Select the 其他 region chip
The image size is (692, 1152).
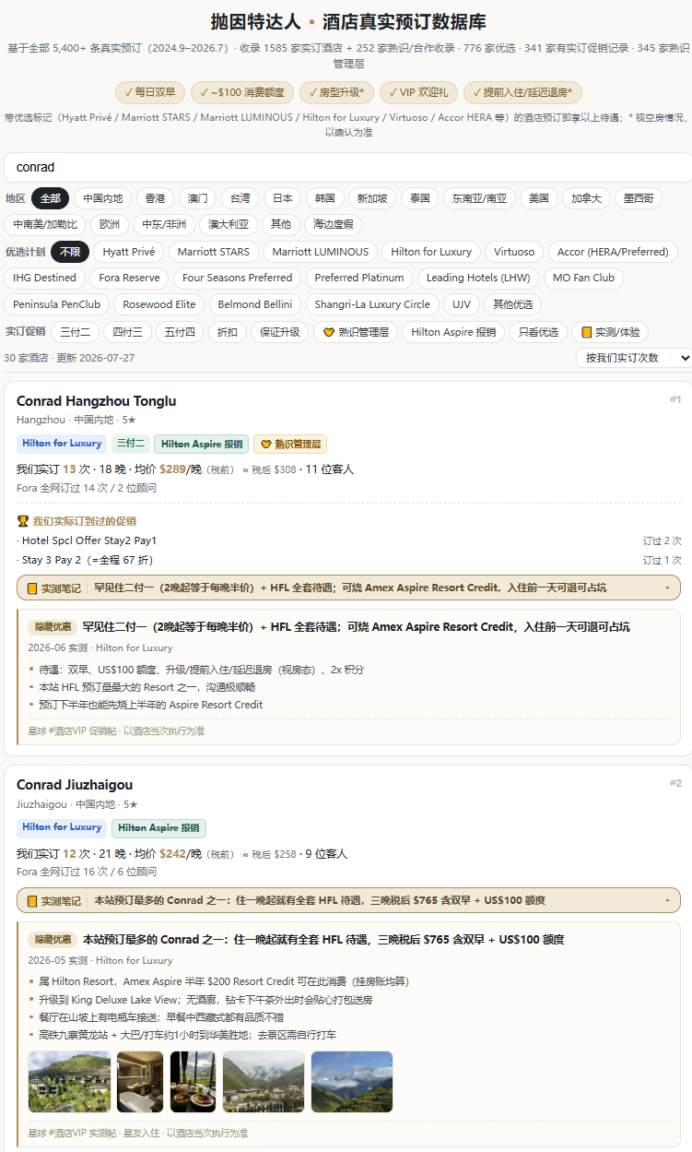[280, 224]
